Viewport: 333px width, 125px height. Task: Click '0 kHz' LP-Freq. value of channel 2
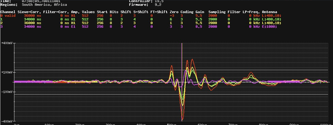tap(255, 23)
